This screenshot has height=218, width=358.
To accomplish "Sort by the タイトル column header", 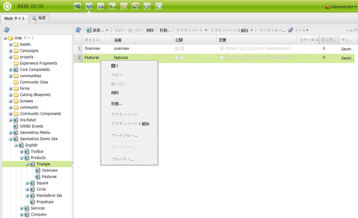I will [97, 40].
